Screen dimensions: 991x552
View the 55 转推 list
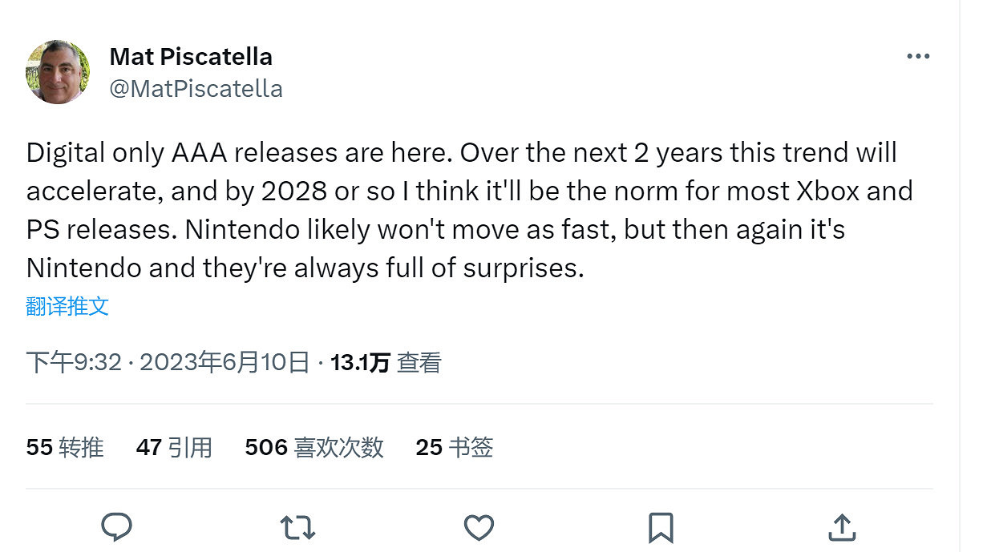[x=64, y=448]
